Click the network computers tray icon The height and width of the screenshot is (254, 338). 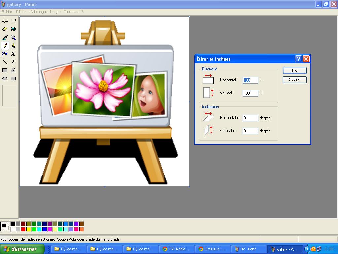coord(319,249)
